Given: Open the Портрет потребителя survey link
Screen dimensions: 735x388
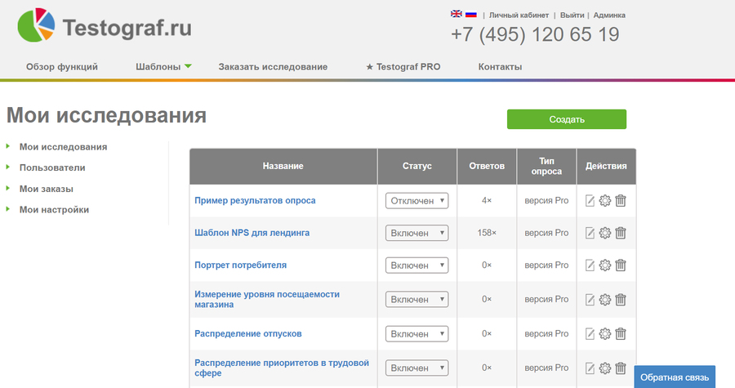Looking at the screenshot, I should [x=240, y=265].
